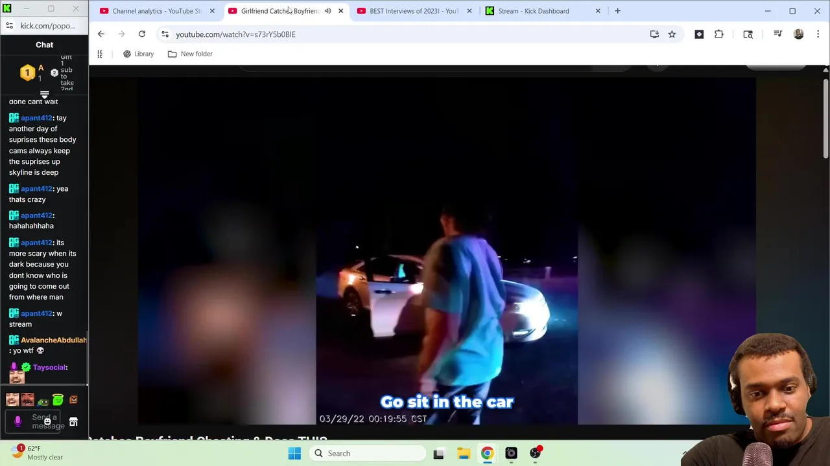Select the green halo Kick emote
The image size is (830, 466).
[x=58, y=400]
